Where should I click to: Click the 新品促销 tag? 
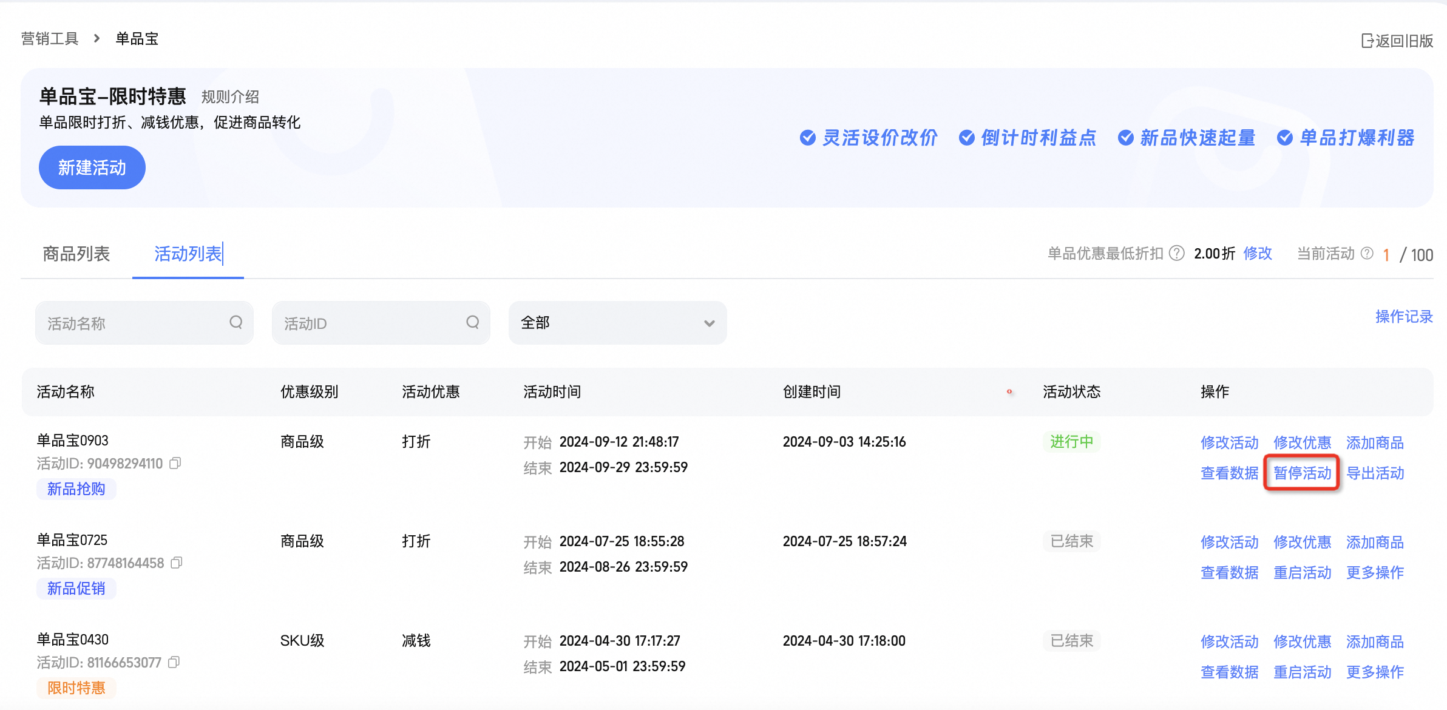tap(76, 588)
